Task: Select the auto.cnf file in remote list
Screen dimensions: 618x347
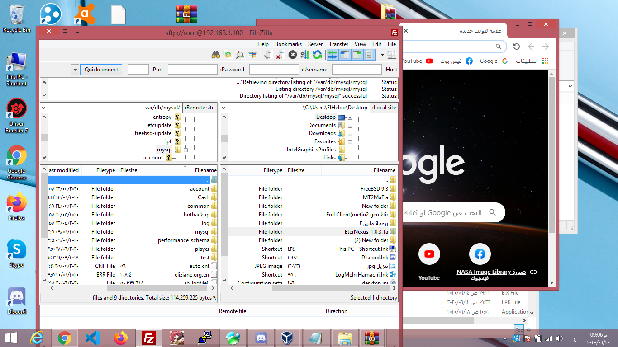Action: click(x=133, y=266)
